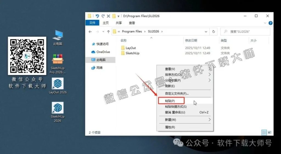This screenshot has width=281, height=154.
Task: Sort by the 大小 column header
Action: point(253,41)
